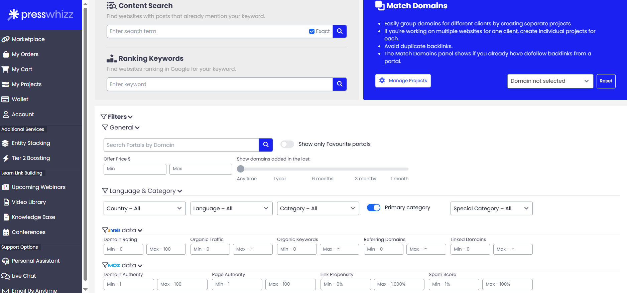Click the domains-added time slider handle
The height and width of the screenshot is (293, 627).
241,169
